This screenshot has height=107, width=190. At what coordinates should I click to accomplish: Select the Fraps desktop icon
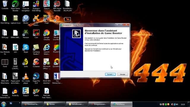[47, 19]
